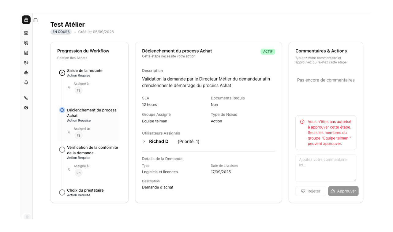Select the 'Vérification de la conformité' step circle
Viewport: 393px width, 232px height.
62,150
